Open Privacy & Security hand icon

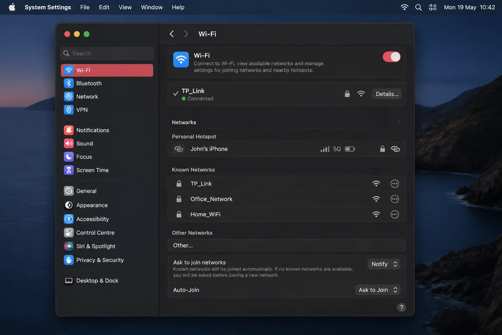point(69,260)
